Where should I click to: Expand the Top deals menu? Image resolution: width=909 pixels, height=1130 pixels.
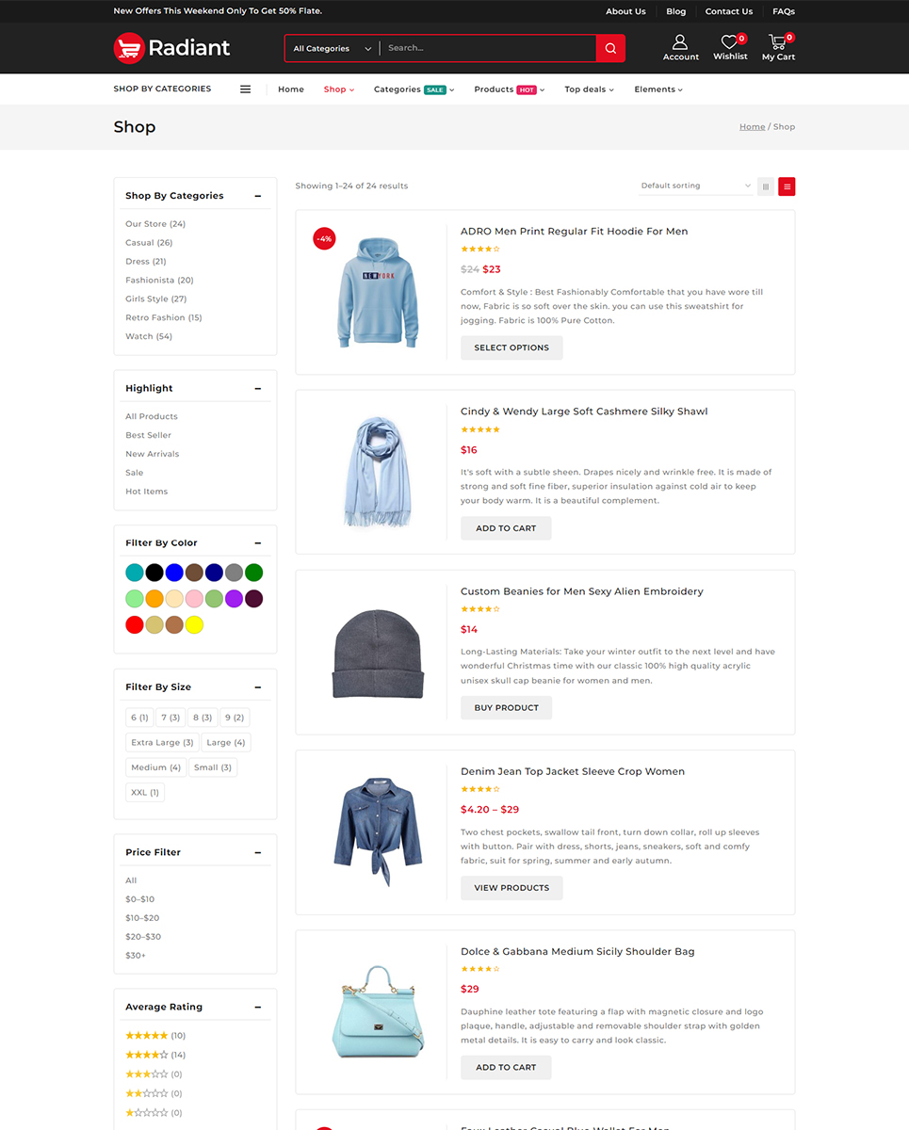pos(589,89)
